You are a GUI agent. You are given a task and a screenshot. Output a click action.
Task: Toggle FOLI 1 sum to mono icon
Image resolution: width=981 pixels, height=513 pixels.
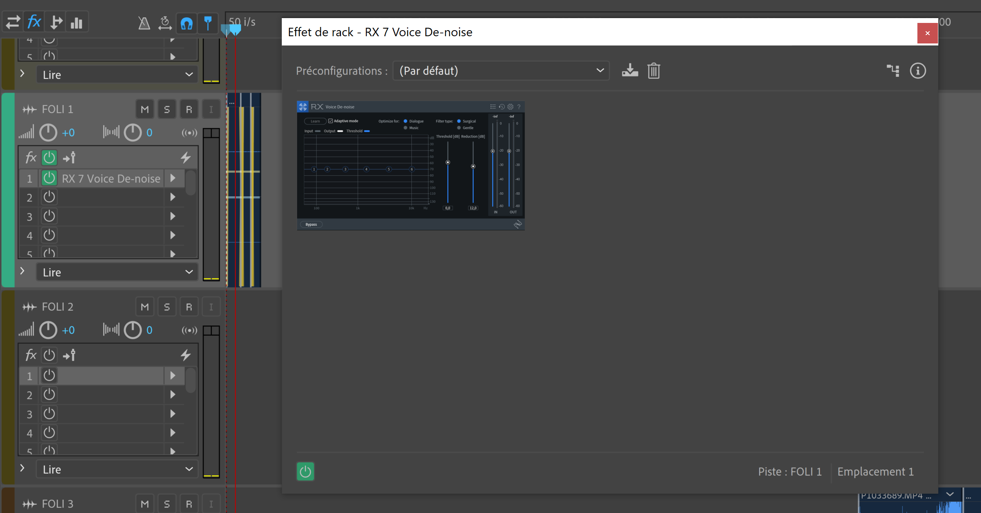(189, 133)
